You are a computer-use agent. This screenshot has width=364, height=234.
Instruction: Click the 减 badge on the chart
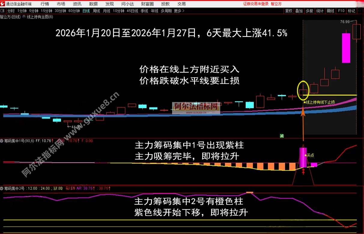pyautogui.click(x=281, y=136)
